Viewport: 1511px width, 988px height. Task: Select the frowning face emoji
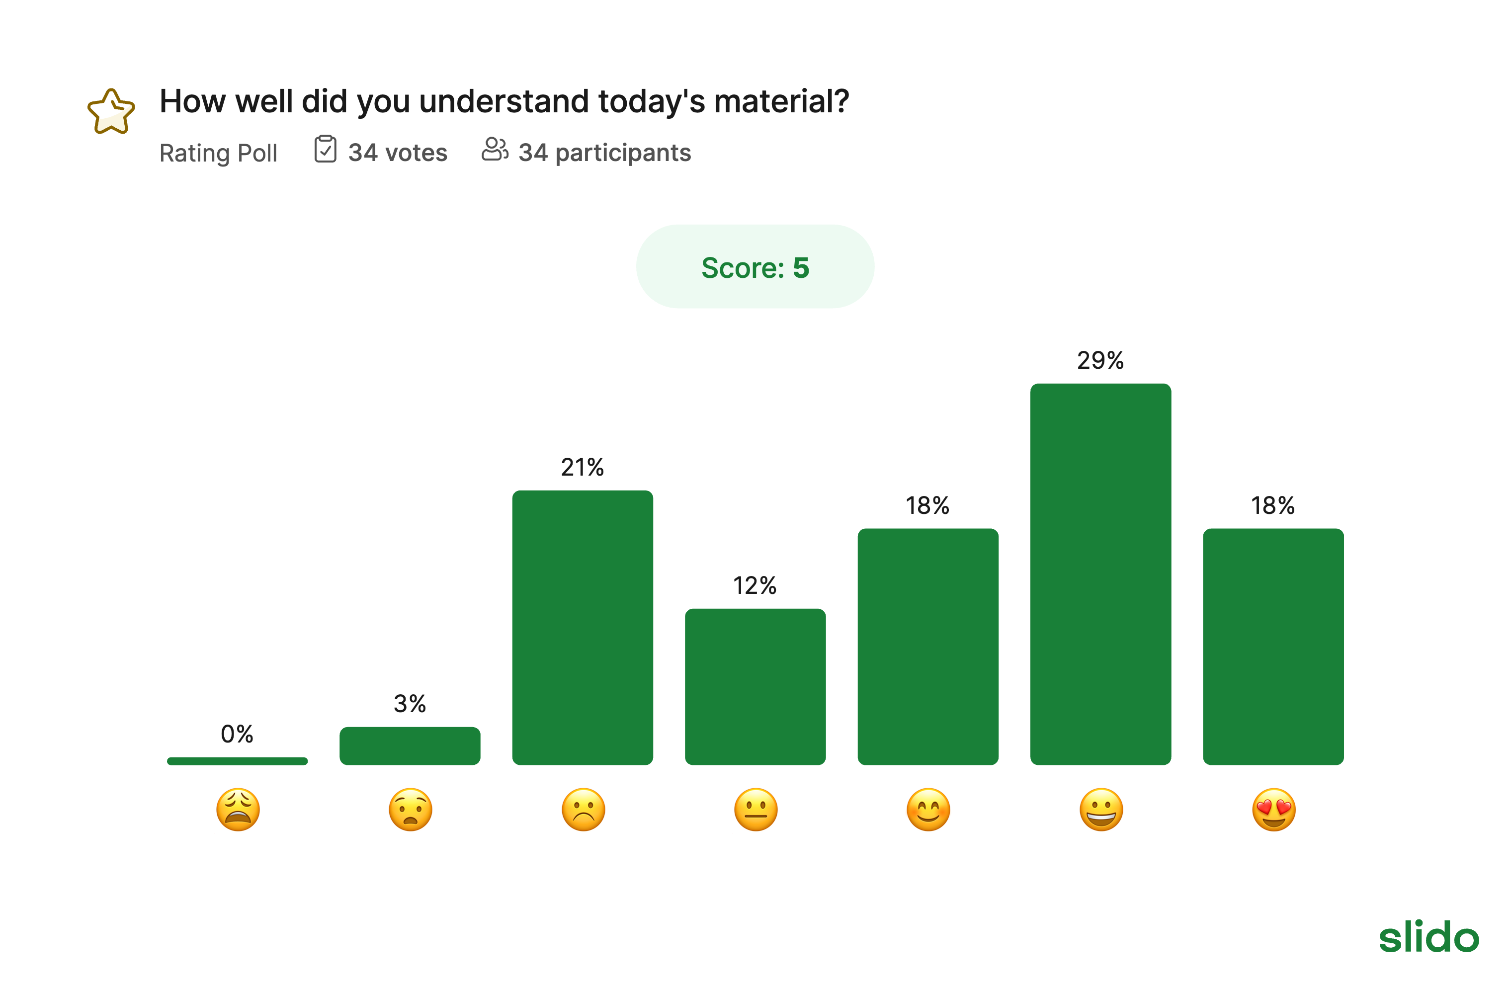[584, 810]
